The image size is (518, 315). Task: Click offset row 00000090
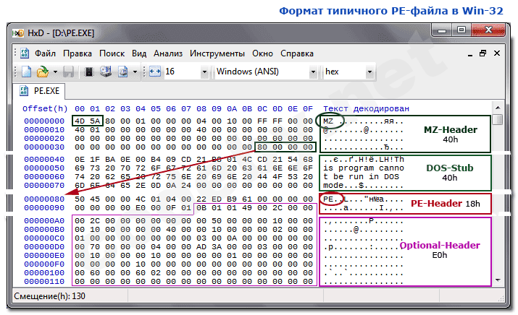point(44,208)
